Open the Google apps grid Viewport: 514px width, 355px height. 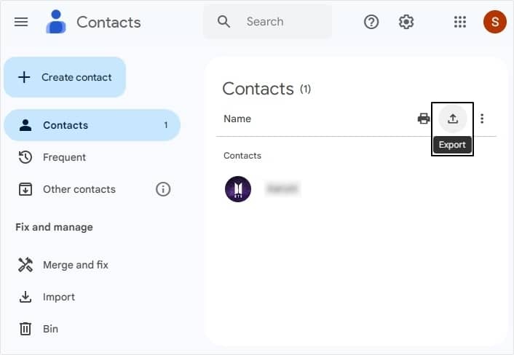[x=460, y=22]
